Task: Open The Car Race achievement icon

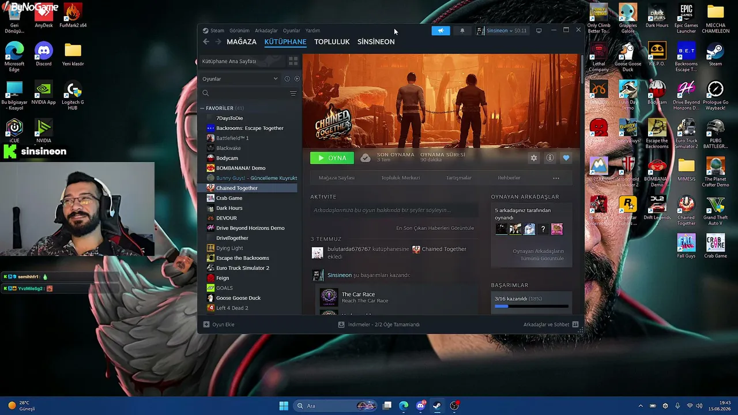Action: coord(329,297)
